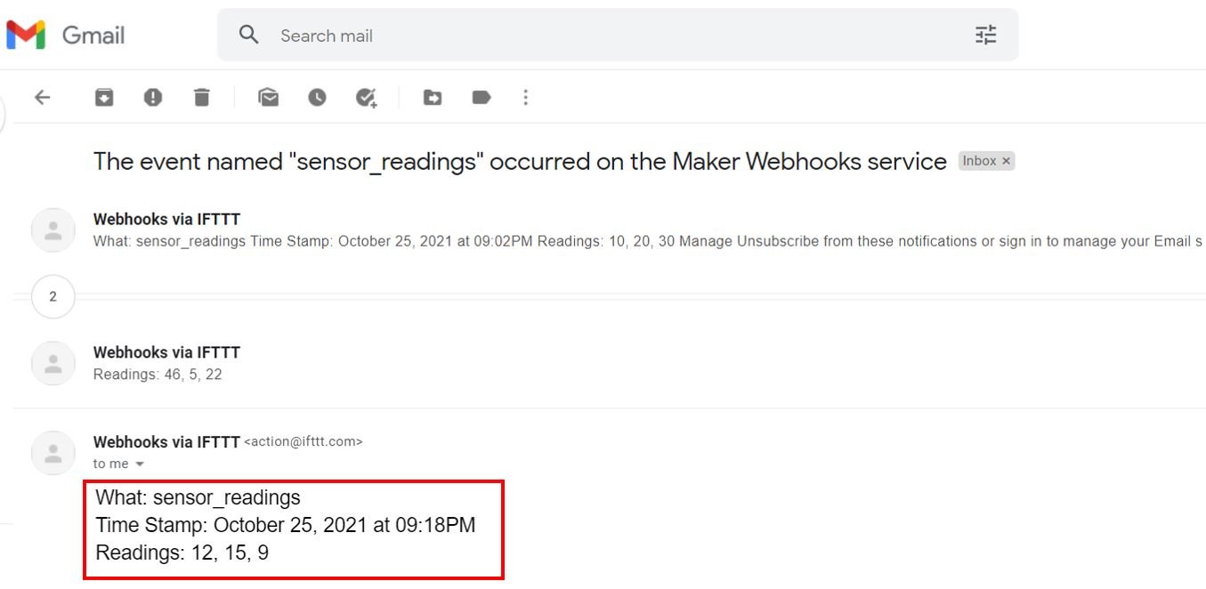Report conversation as spam
Image resolution: width=1206 pixels, height=589 pixels.
point(153,97)
